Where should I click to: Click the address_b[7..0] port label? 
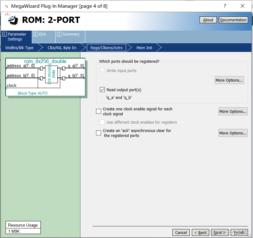(x=20, y=75)
